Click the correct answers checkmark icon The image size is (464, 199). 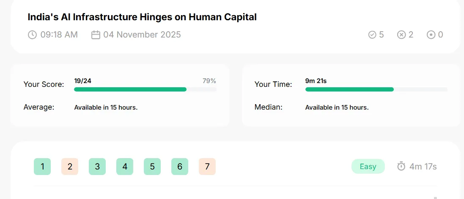tap(372, 35)
